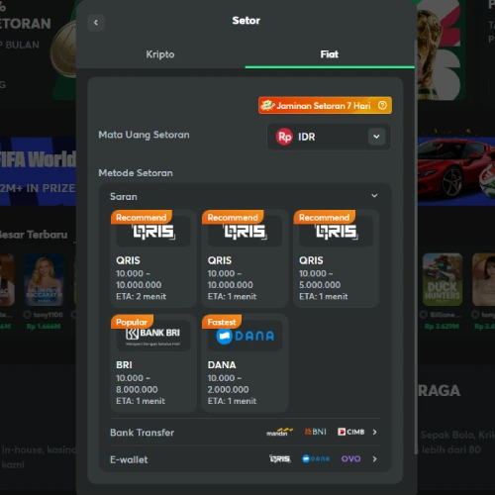Click the small QRIS logo in E-wallet row

click(280, 459)
